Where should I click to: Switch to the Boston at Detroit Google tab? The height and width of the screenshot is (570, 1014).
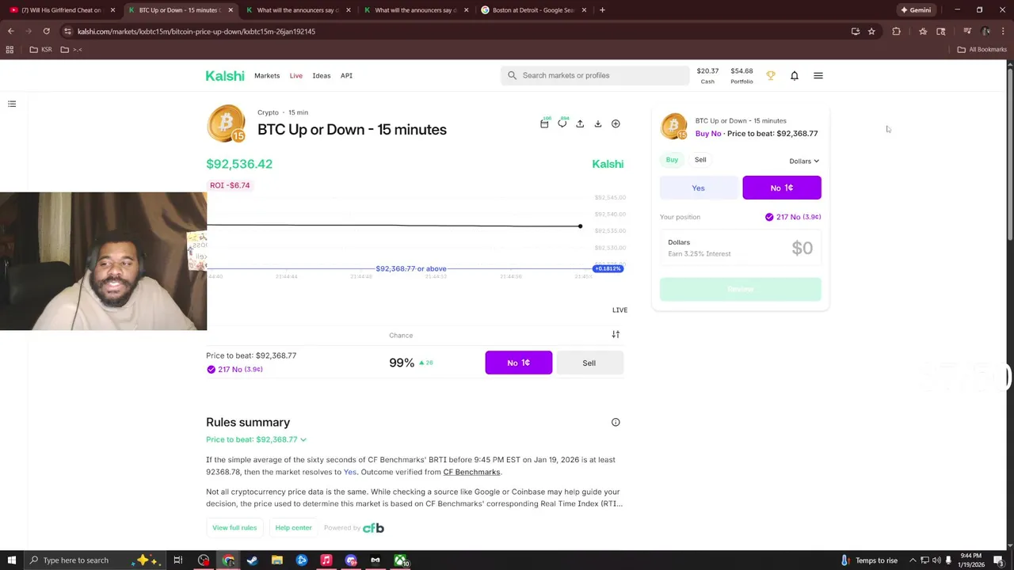(534, 10)
